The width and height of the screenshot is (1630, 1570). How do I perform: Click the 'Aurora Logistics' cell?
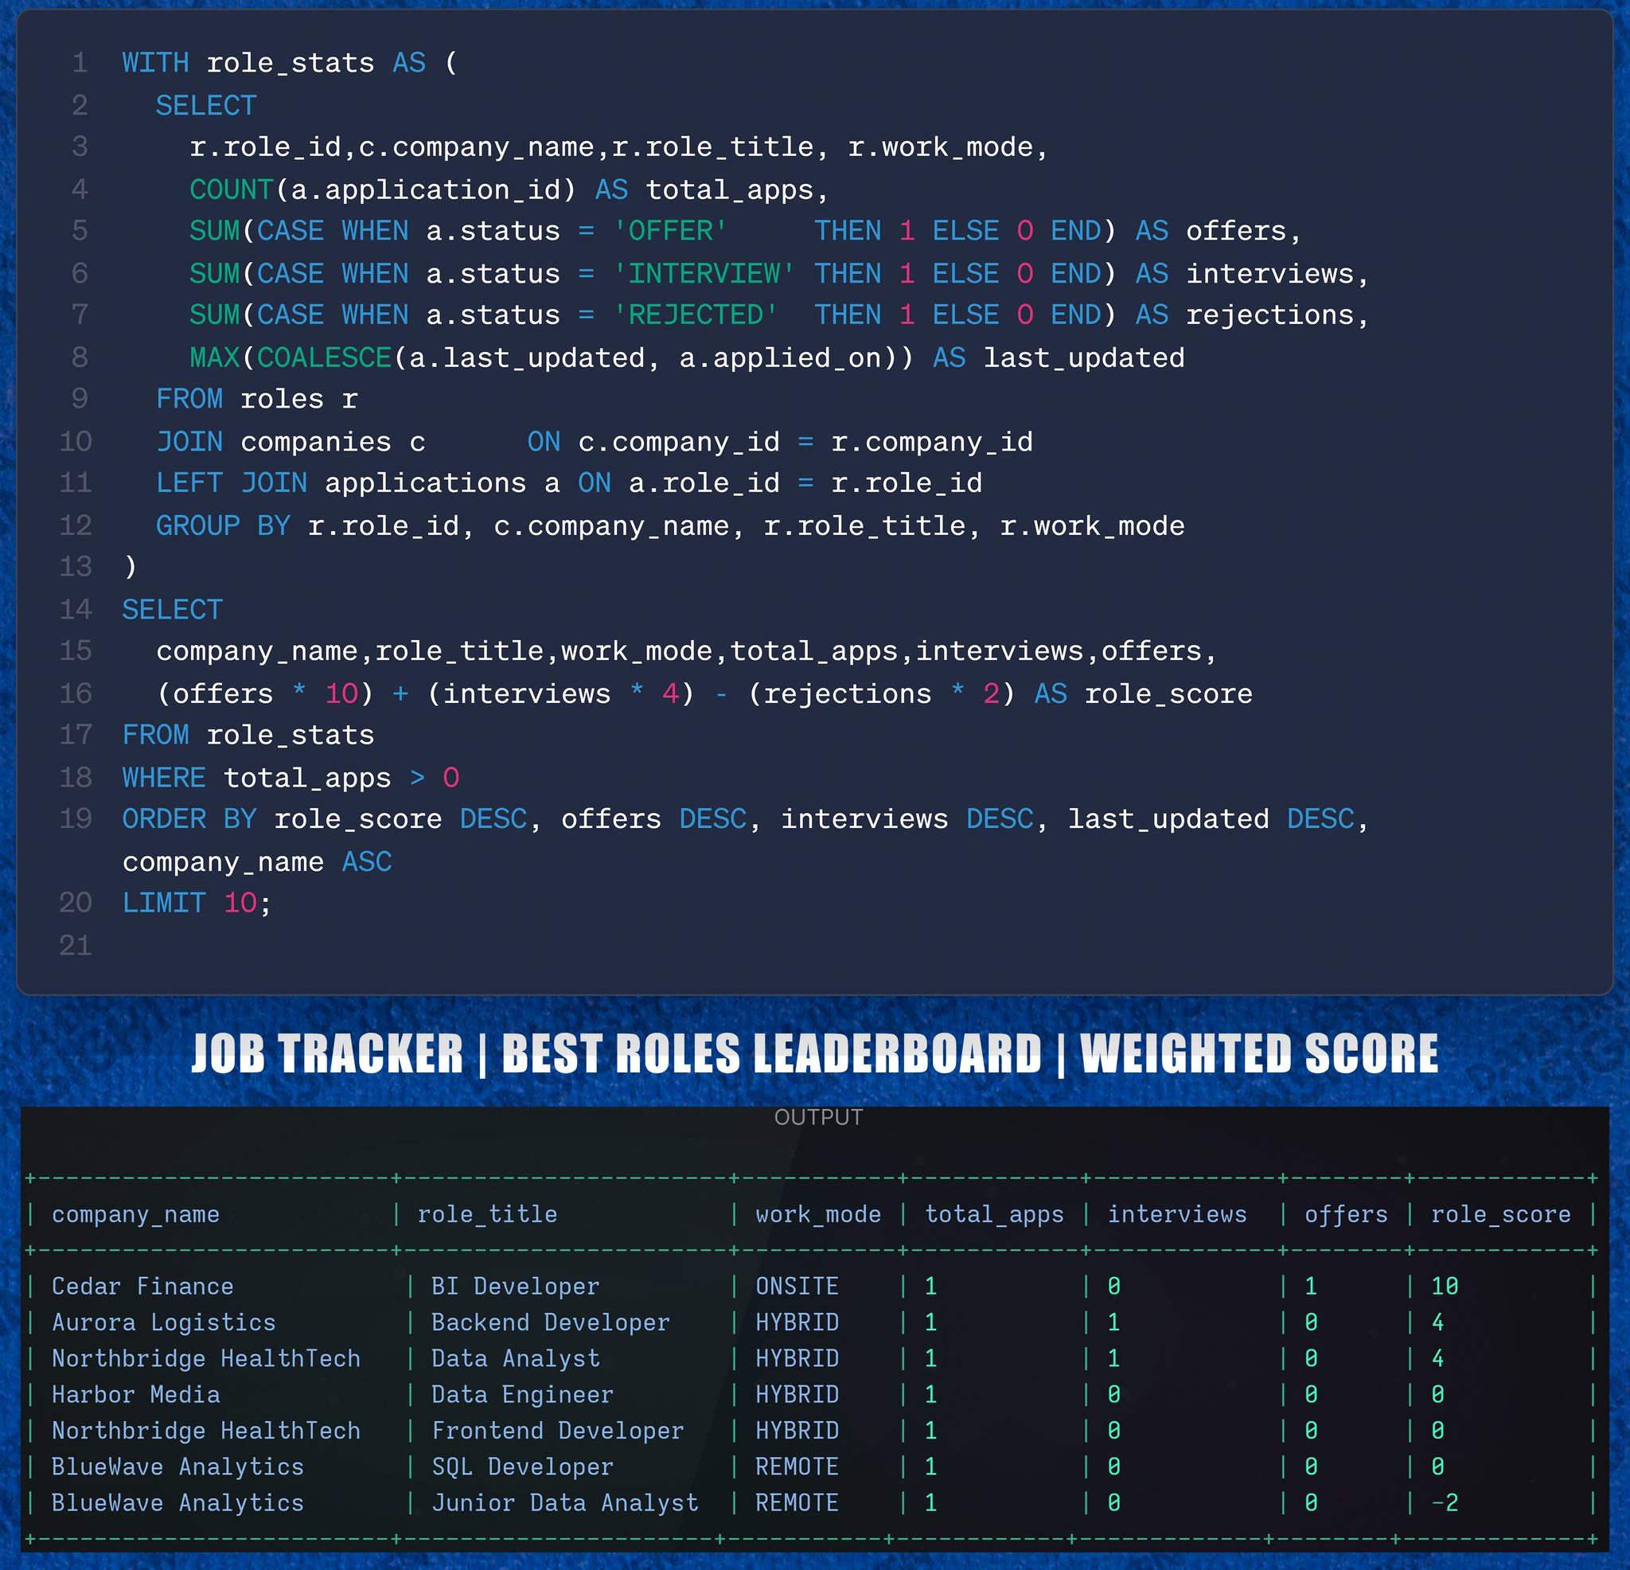pos(164,1323)
